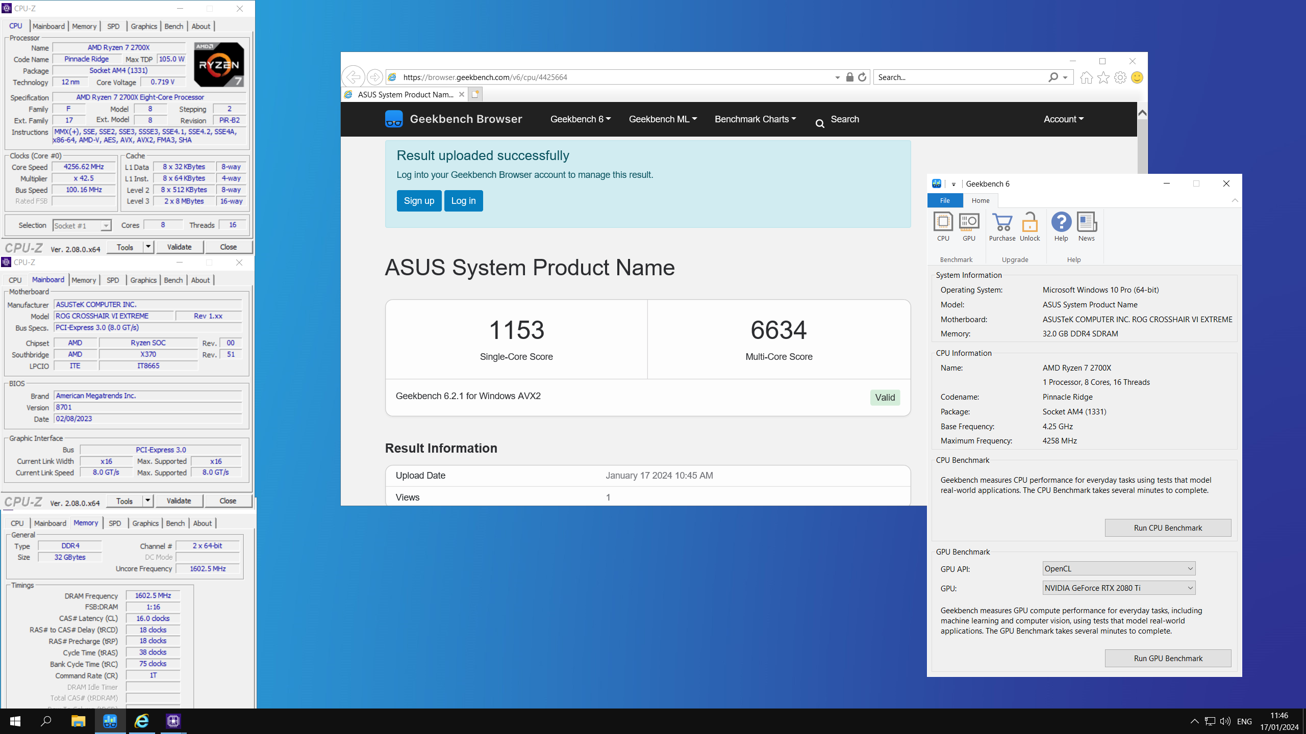Open the Geekbench 6 quick access toolbar dropdown

pyautogui.click(x=953, y=185)
